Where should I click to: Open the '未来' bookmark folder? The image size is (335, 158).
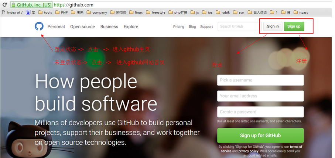tap(77, 13)
